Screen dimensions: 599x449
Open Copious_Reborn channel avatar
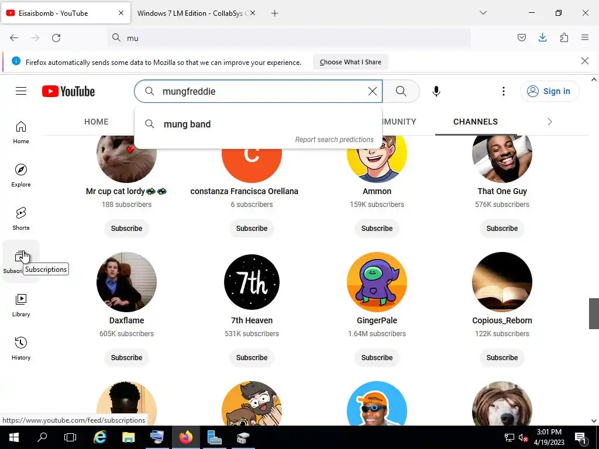[x=502, y=282]
